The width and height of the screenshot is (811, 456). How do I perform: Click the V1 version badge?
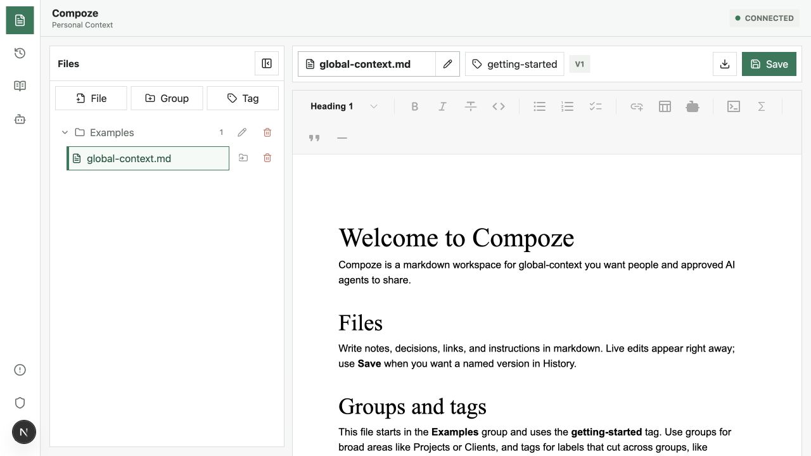580,64
